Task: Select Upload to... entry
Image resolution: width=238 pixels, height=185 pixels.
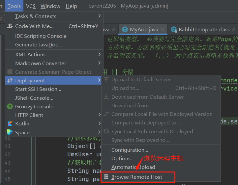Action: [x=161, y=88]
